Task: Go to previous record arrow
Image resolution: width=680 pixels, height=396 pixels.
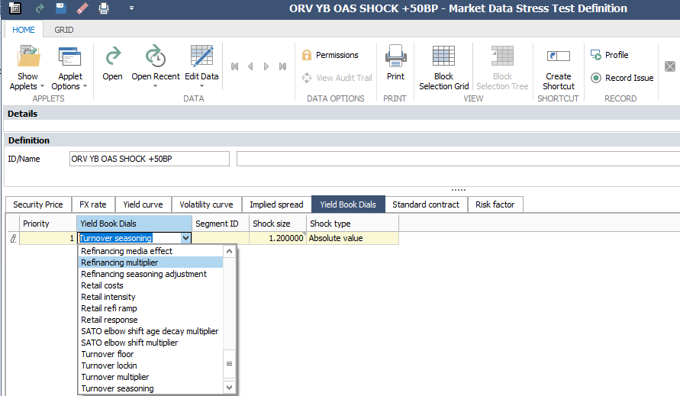Action: coord(250,66)
